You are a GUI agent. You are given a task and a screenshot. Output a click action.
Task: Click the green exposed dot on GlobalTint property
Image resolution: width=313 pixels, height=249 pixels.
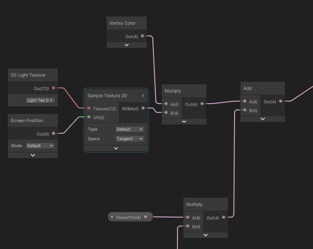[x=112, y=217]
